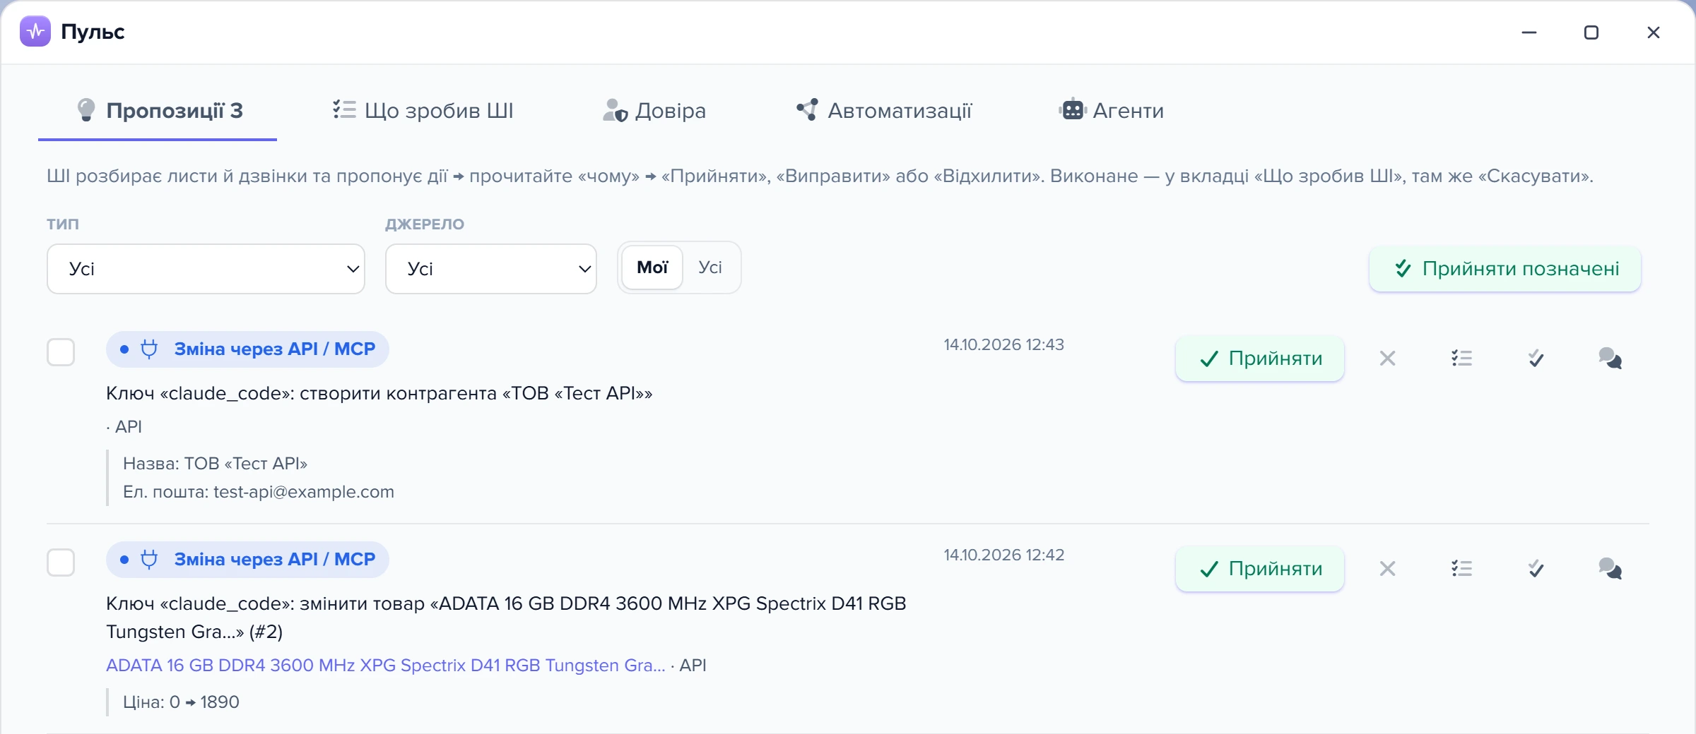The height and width of the screenshot is (734, 1696).
Task: Open the ADATA 16 GB DDR4 product link
Action: [x=386, y=666]
